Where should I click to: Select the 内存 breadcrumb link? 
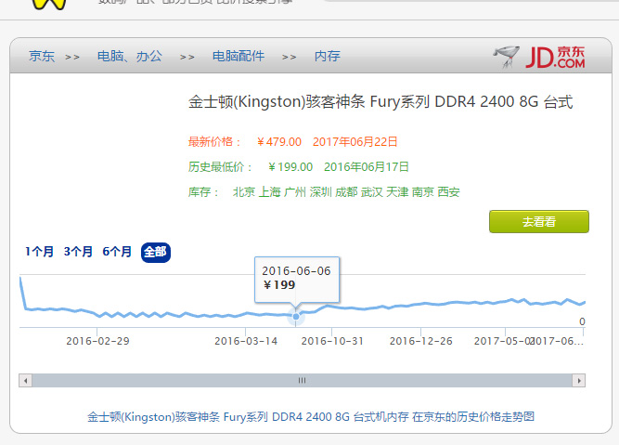[327, 57]
